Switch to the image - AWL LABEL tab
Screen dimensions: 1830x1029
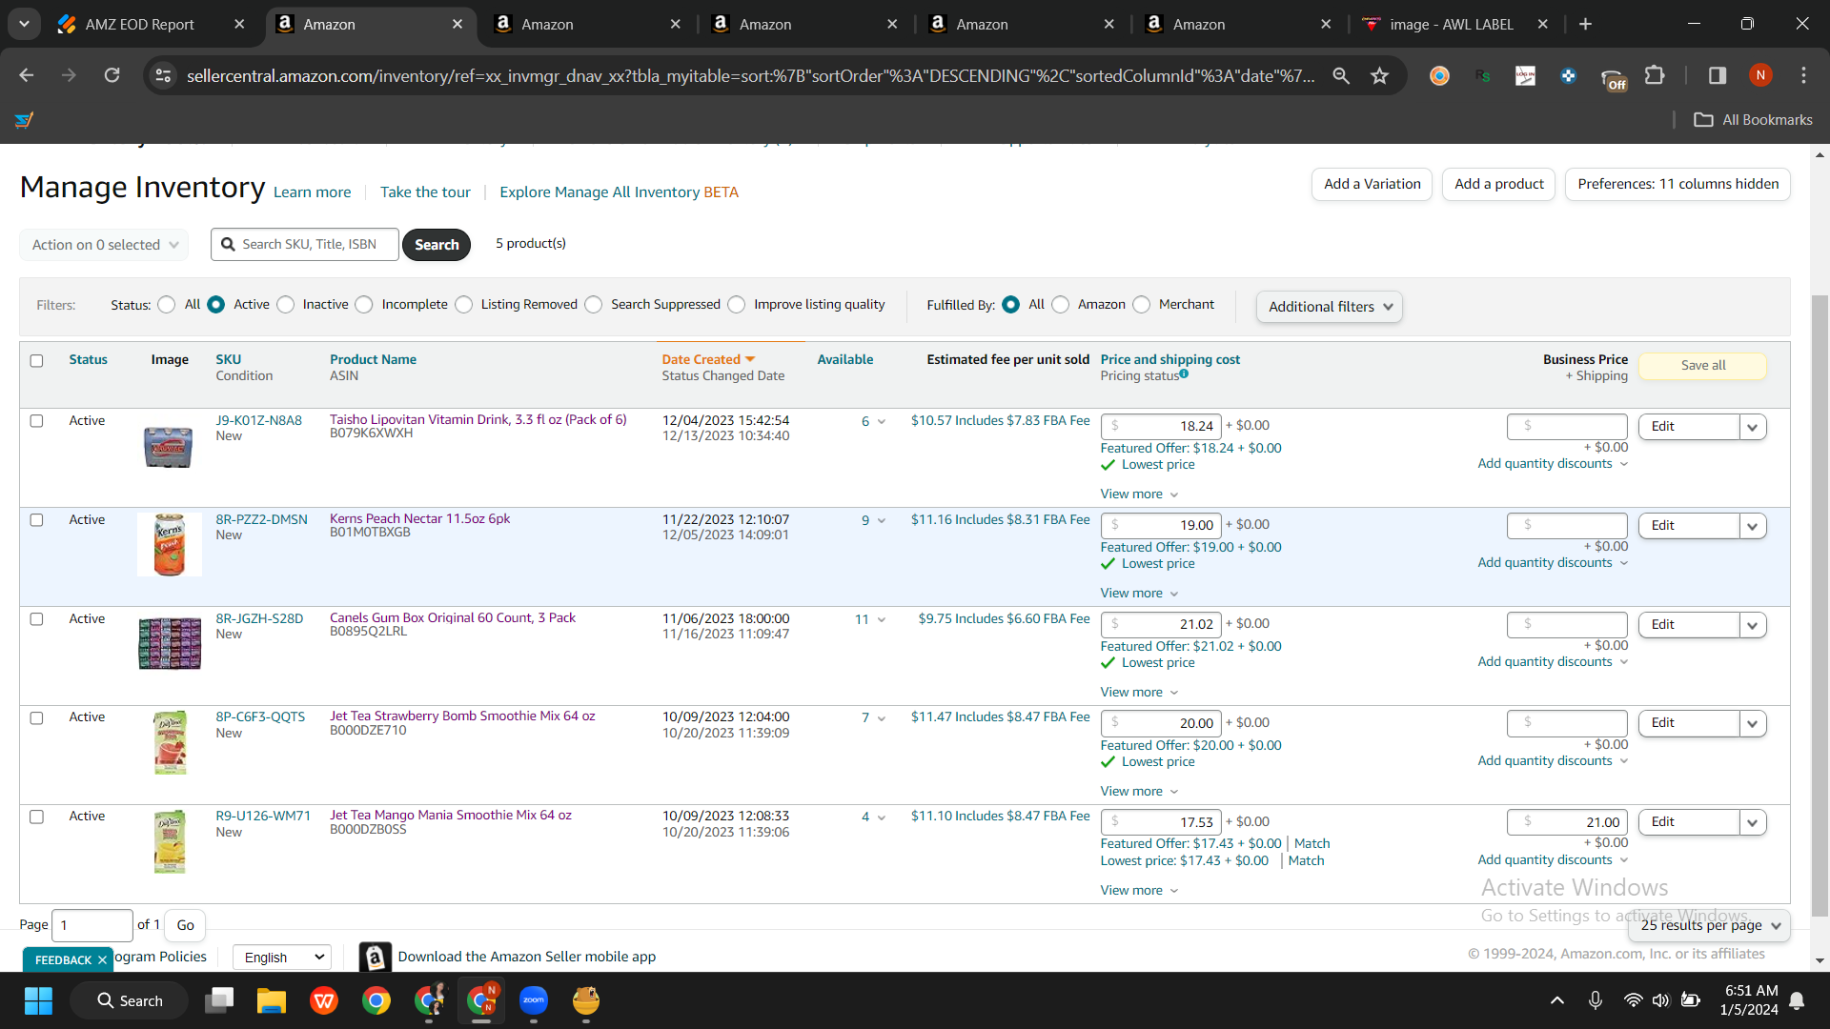pos(1452,24)
